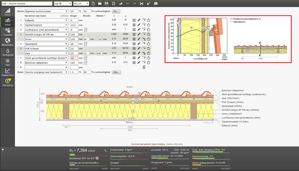Open the ΔU correction dropdown

[x=81, y=4]
